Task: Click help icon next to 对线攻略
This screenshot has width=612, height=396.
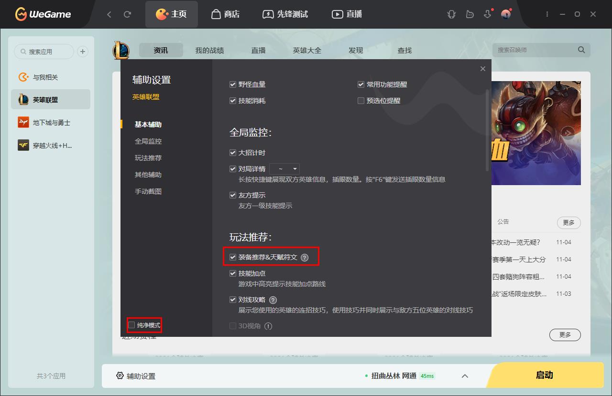Action: 273,300
